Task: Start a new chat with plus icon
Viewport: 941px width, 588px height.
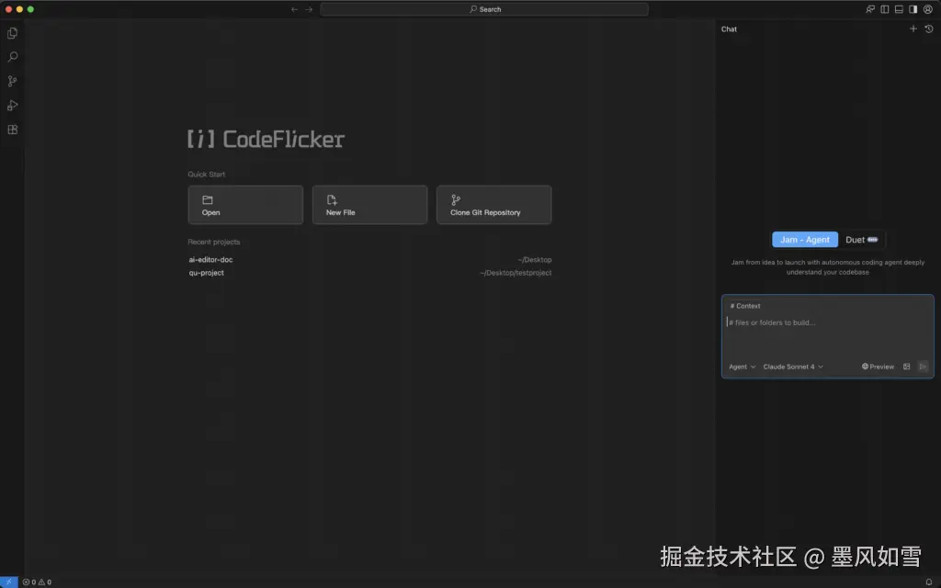Action: pyautogui.click(x=913, y=28)
